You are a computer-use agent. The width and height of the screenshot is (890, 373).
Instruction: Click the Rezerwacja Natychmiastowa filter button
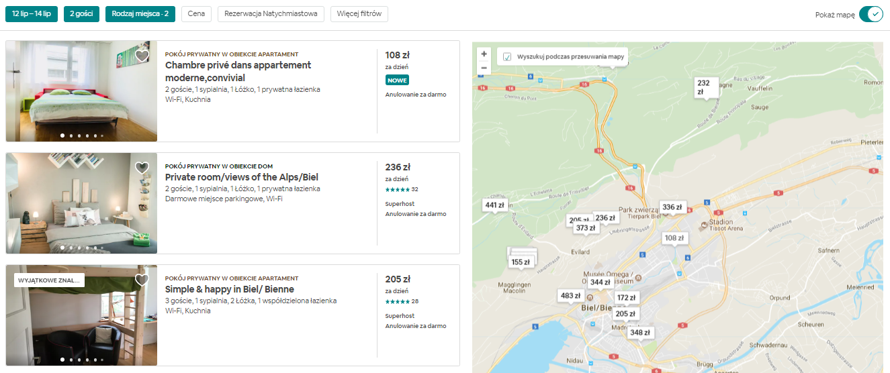click(271, 14)
